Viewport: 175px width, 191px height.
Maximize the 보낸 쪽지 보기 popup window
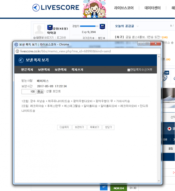[147, 44]
